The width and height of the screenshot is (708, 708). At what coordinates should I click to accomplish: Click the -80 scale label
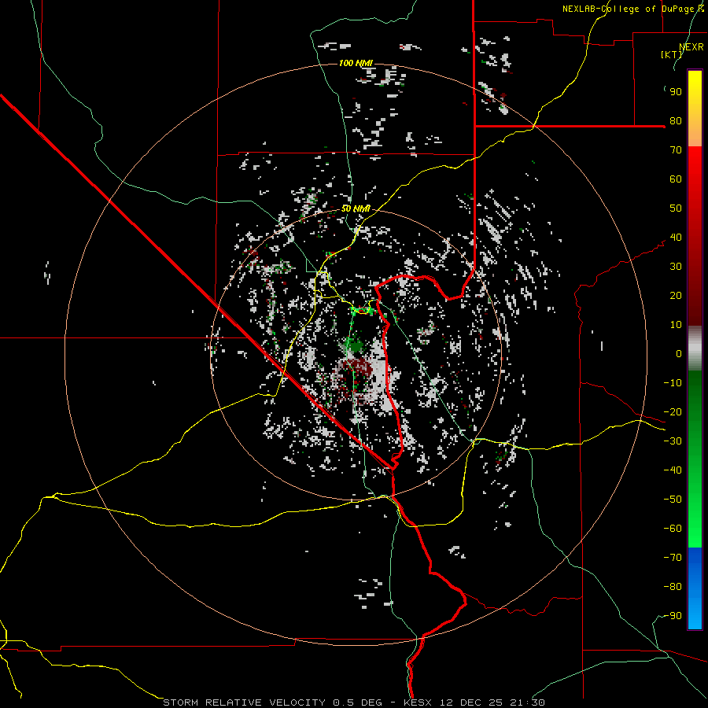pyautogui.click(x=673, y=587)
